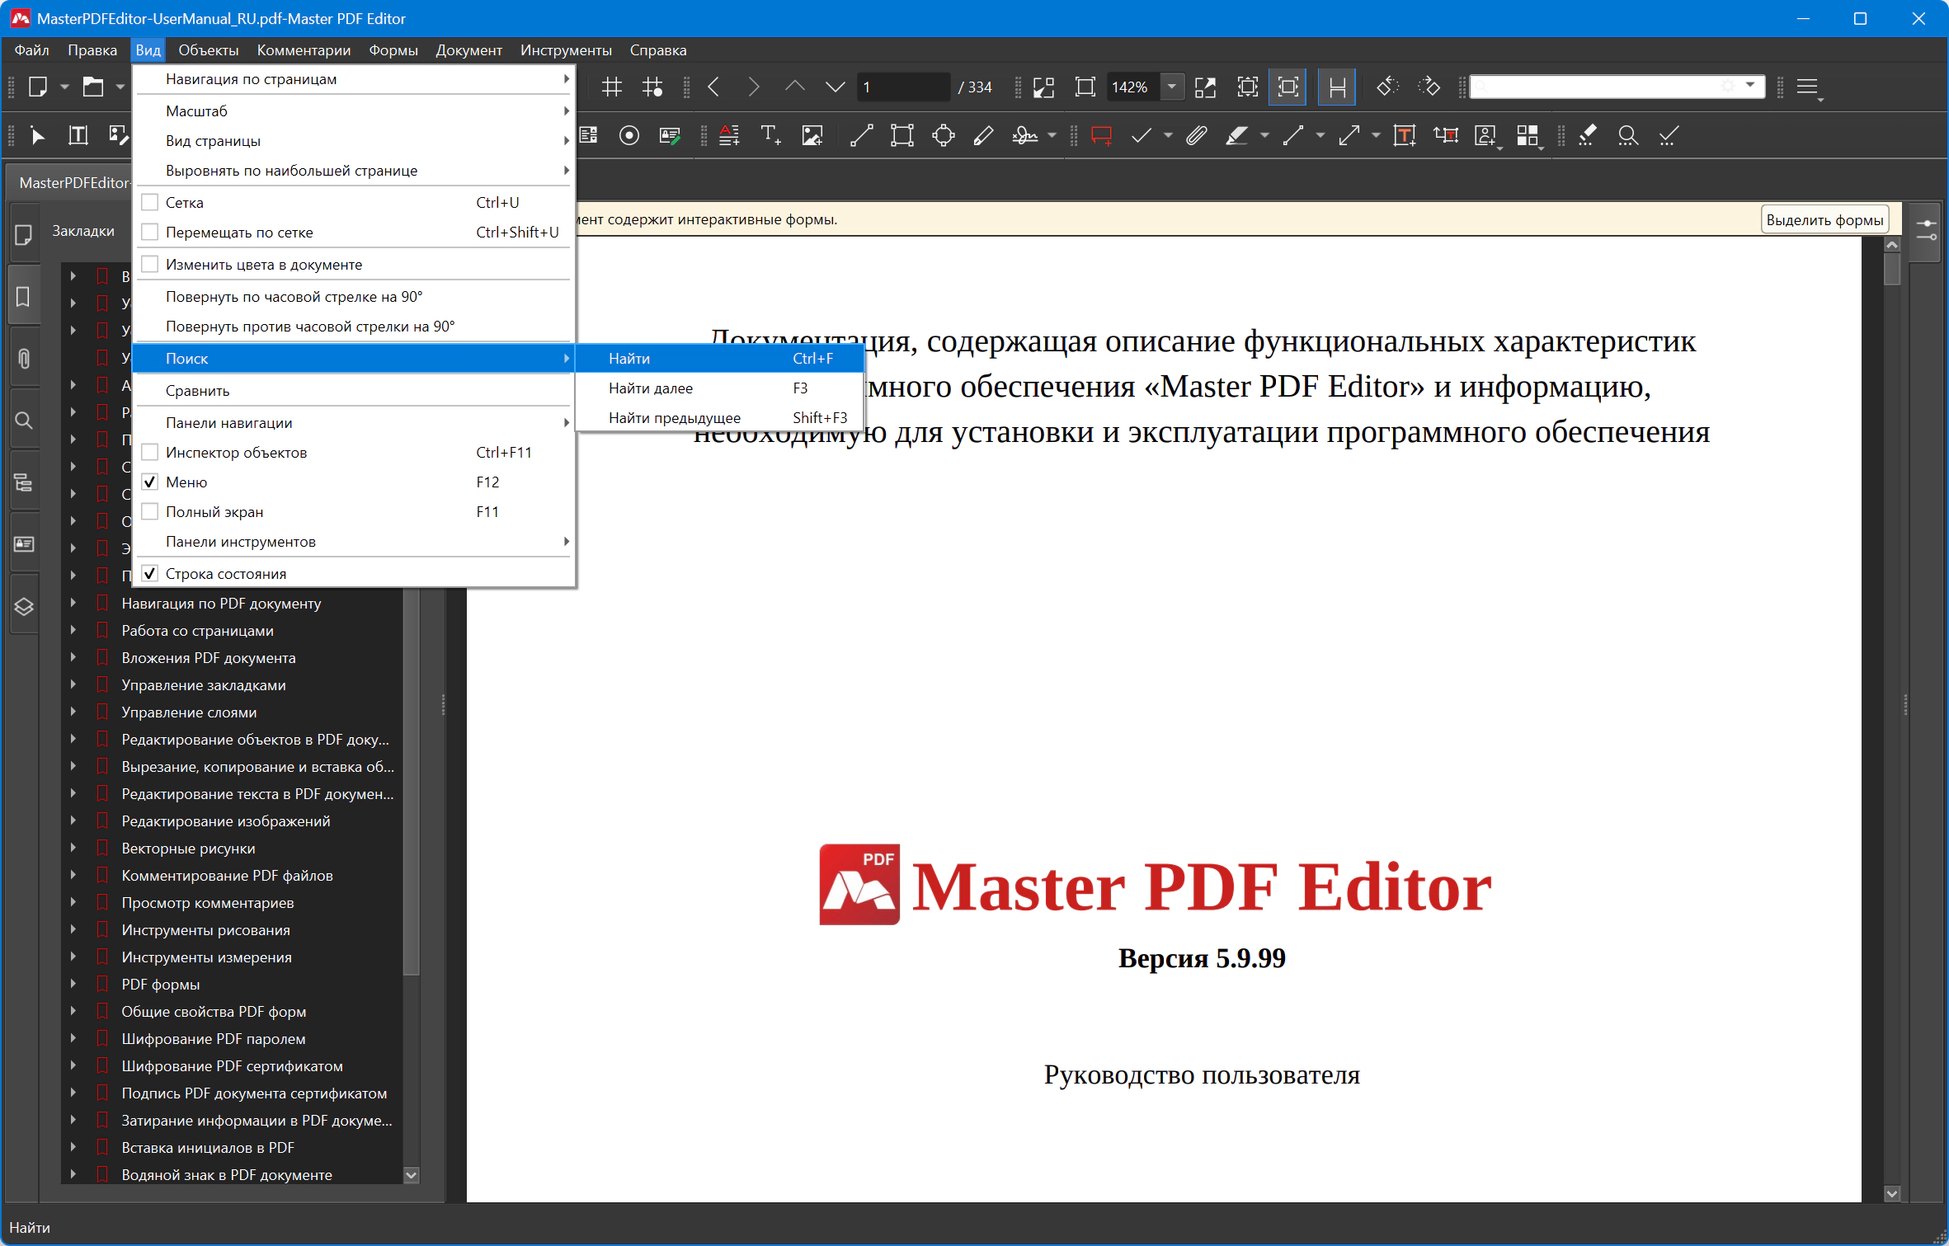The height and width of the screenshot is (1246, 1949).
Task: Open the Search sidebar panel
Action: coord(24,421)
